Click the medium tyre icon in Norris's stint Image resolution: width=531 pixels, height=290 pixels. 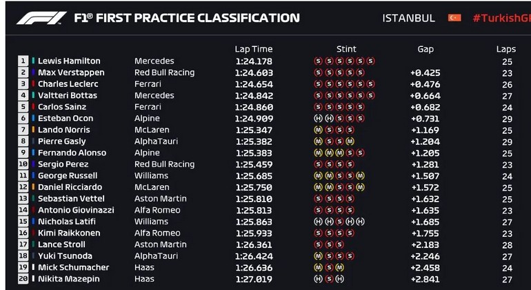click(x=318, y=130)
